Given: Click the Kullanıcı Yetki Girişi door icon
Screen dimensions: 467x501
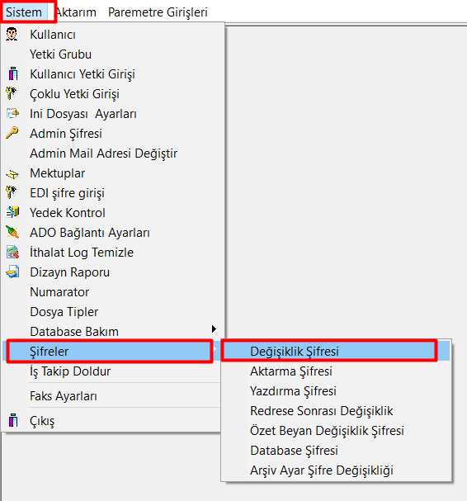Looking at the screenshot, I should tap(13, 73).
